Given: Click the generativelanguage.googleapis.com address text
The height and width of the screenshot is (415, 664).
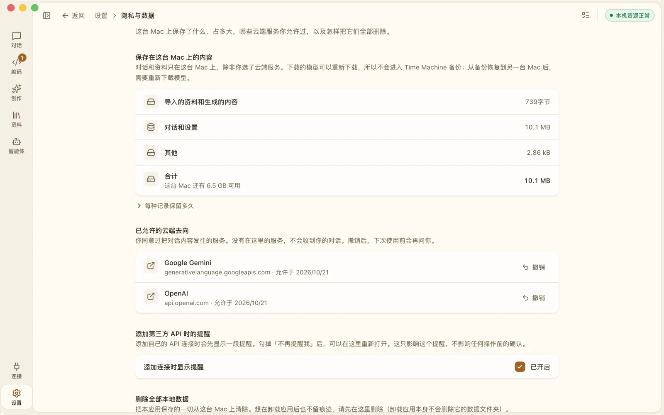Looking at the screenshot, I should (x=217, y=272).
